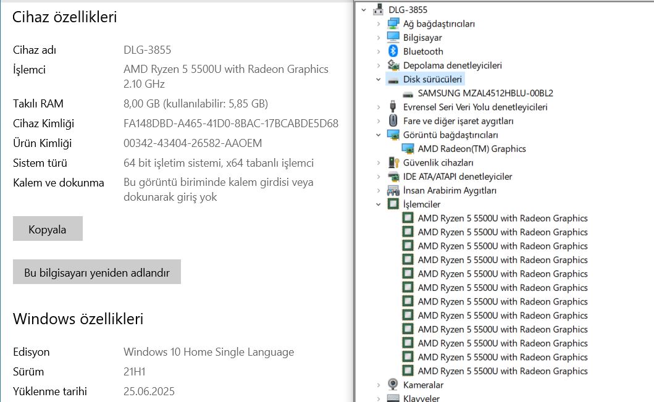654x402 pixels.
Task: Click the Ürün Kimliği 00342-43404 value
Action: point(193,143)
